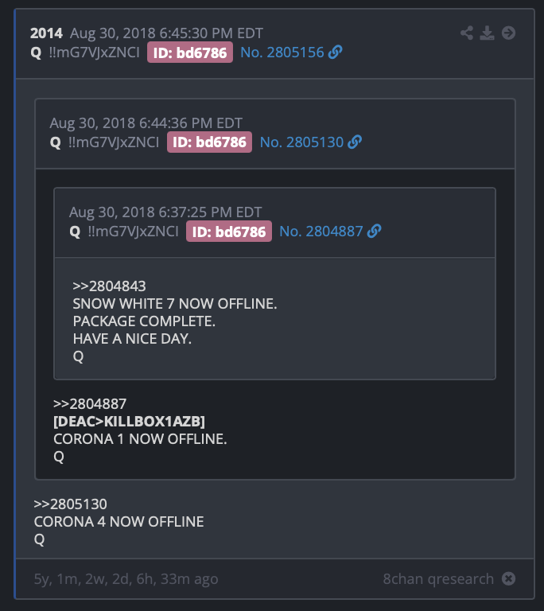Click the relative timestamp 5y, 1m ago
Screen dimensions: 544x611
tap(126, 579)
